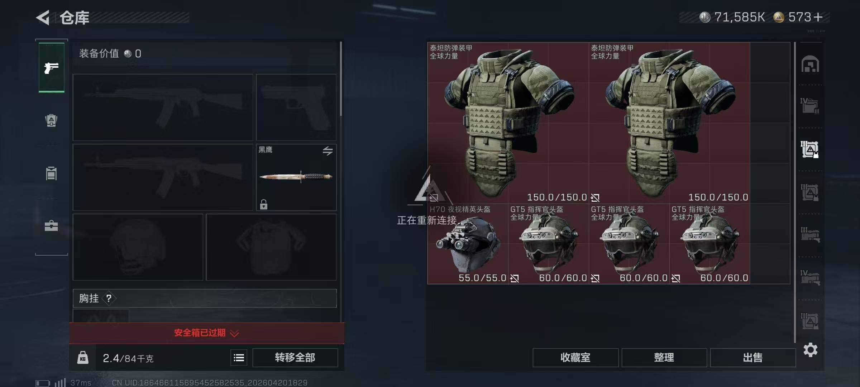Go back using the arrow beside 仓库
Image resolution: width=860 pixels, height=387 pixels.
coord(43,18)
